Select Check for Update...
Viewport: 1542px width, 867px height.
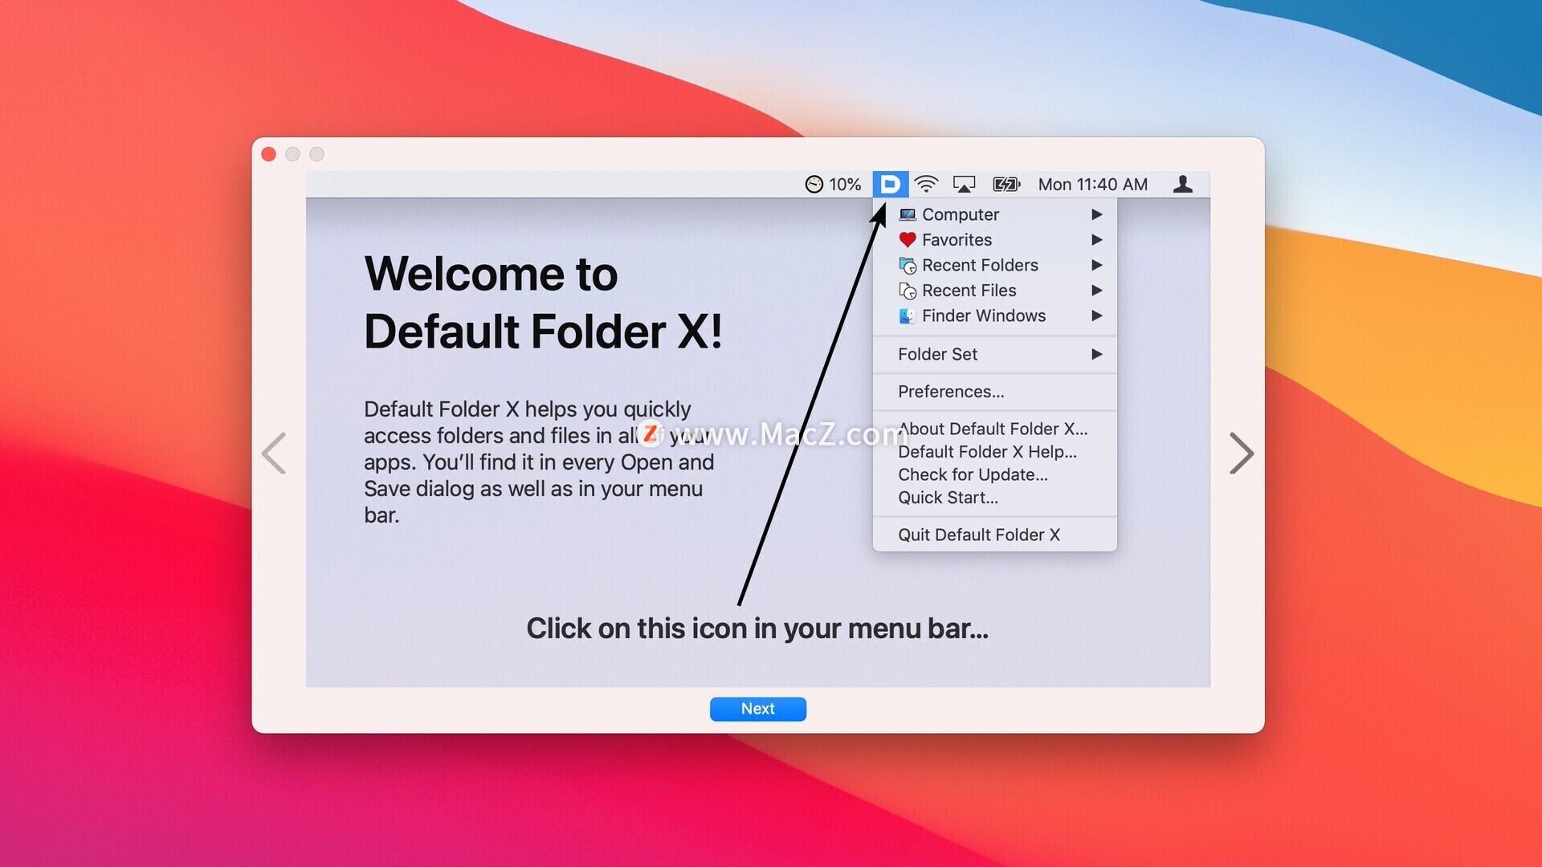coord(995,474)
